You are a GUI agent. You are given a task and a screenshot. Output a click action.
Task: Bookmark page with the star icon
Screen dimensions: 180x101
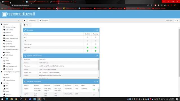pyautogui.click(x=151, y=5)
